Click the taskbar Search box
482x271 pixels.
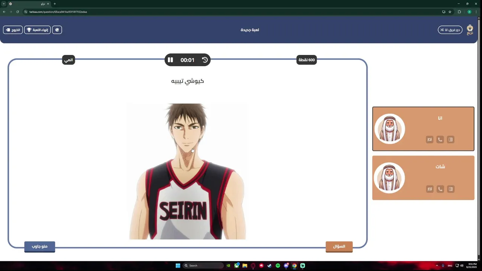[203, 265]
